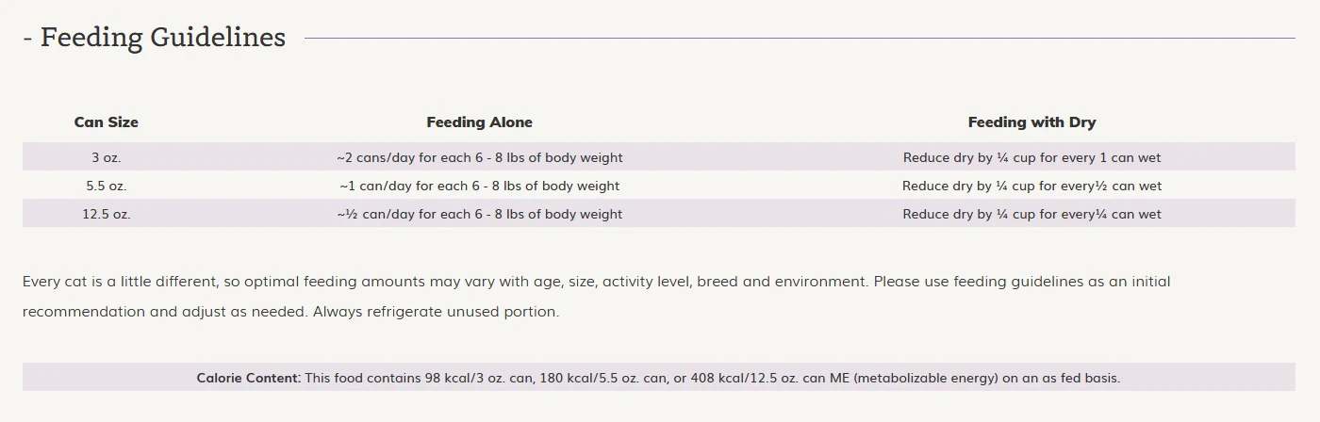The height and width of the screenshot is (422, 1320).
Task: Click the minus sign before Feeding Guidelines
Action: pos(27,40)
